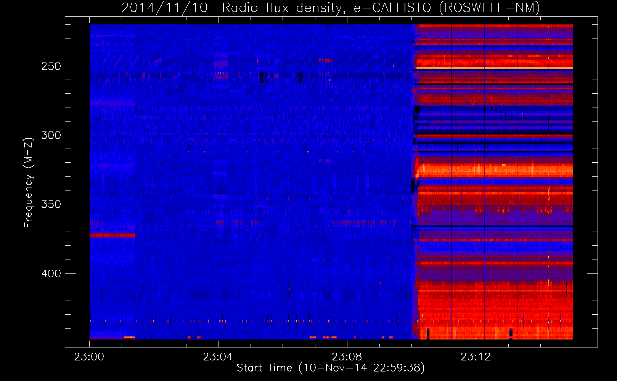The width and height of the screenshot is (617, 381).
Task: Click the 23:12 time tick label
Action: pos(476,357)
